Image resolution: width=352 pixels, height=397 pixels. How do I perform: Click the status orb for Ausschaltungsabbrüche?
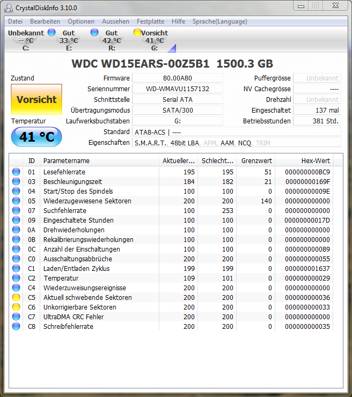pyautogui.click(x=16, y=259)
